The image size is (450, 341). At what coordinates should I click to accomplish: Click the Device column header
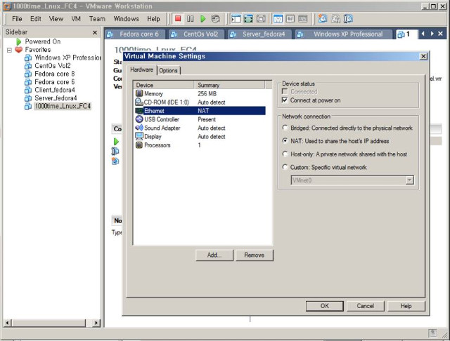click(164, 85)
